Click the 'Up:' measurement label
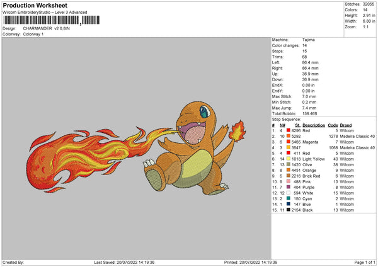378x267 pixels. click(275, 74)
